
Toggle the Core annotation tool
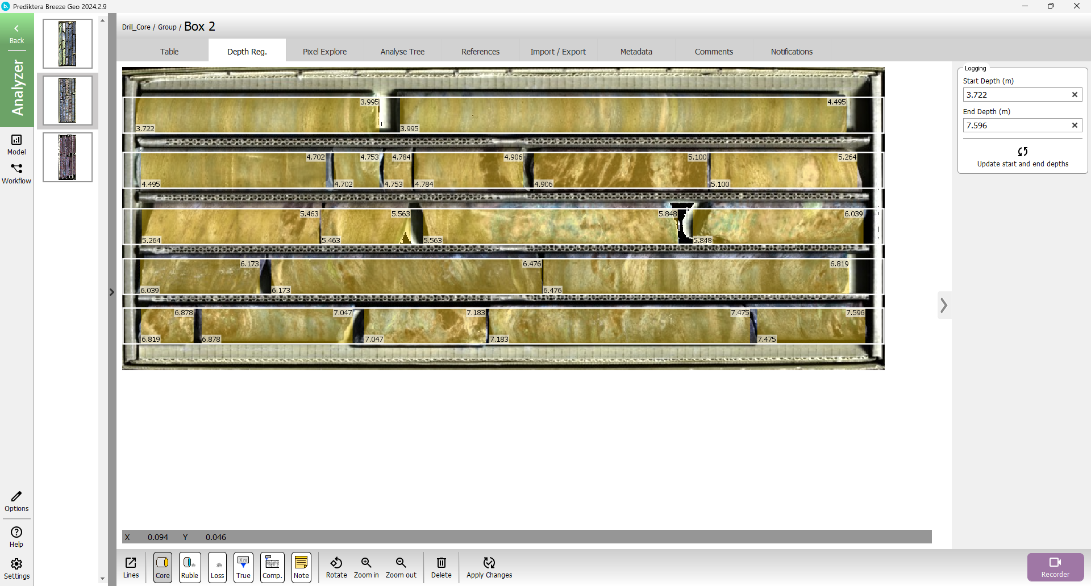click(163, 567)
